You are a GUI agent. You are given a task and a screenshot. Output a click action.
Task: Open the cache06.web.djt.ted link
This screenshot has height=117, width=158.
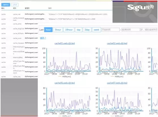[65, 83]
